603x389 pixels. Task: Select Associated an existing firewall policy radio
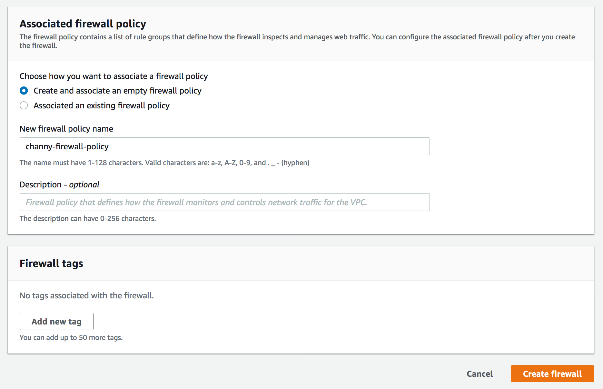(x=24, y=105)
